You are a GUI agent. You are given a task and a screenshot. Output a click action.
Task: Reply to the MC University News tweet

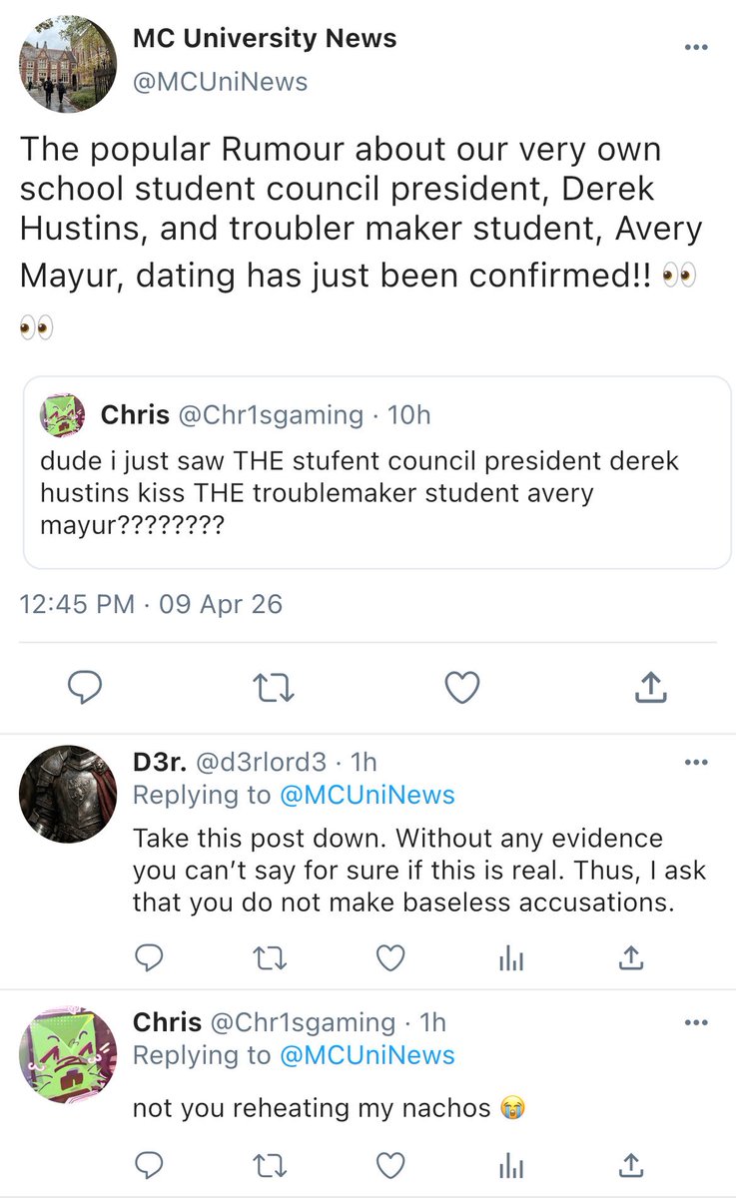pyautogui.click(x=85, y=686)
